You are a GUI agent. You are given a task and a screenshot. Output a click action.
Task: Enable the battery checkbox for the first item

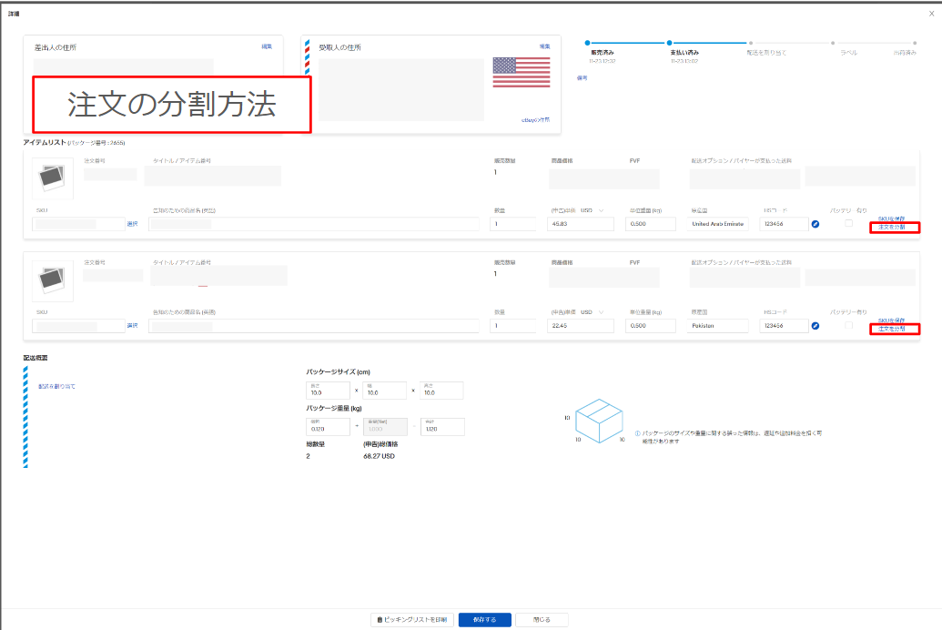[x=848, y=224]
